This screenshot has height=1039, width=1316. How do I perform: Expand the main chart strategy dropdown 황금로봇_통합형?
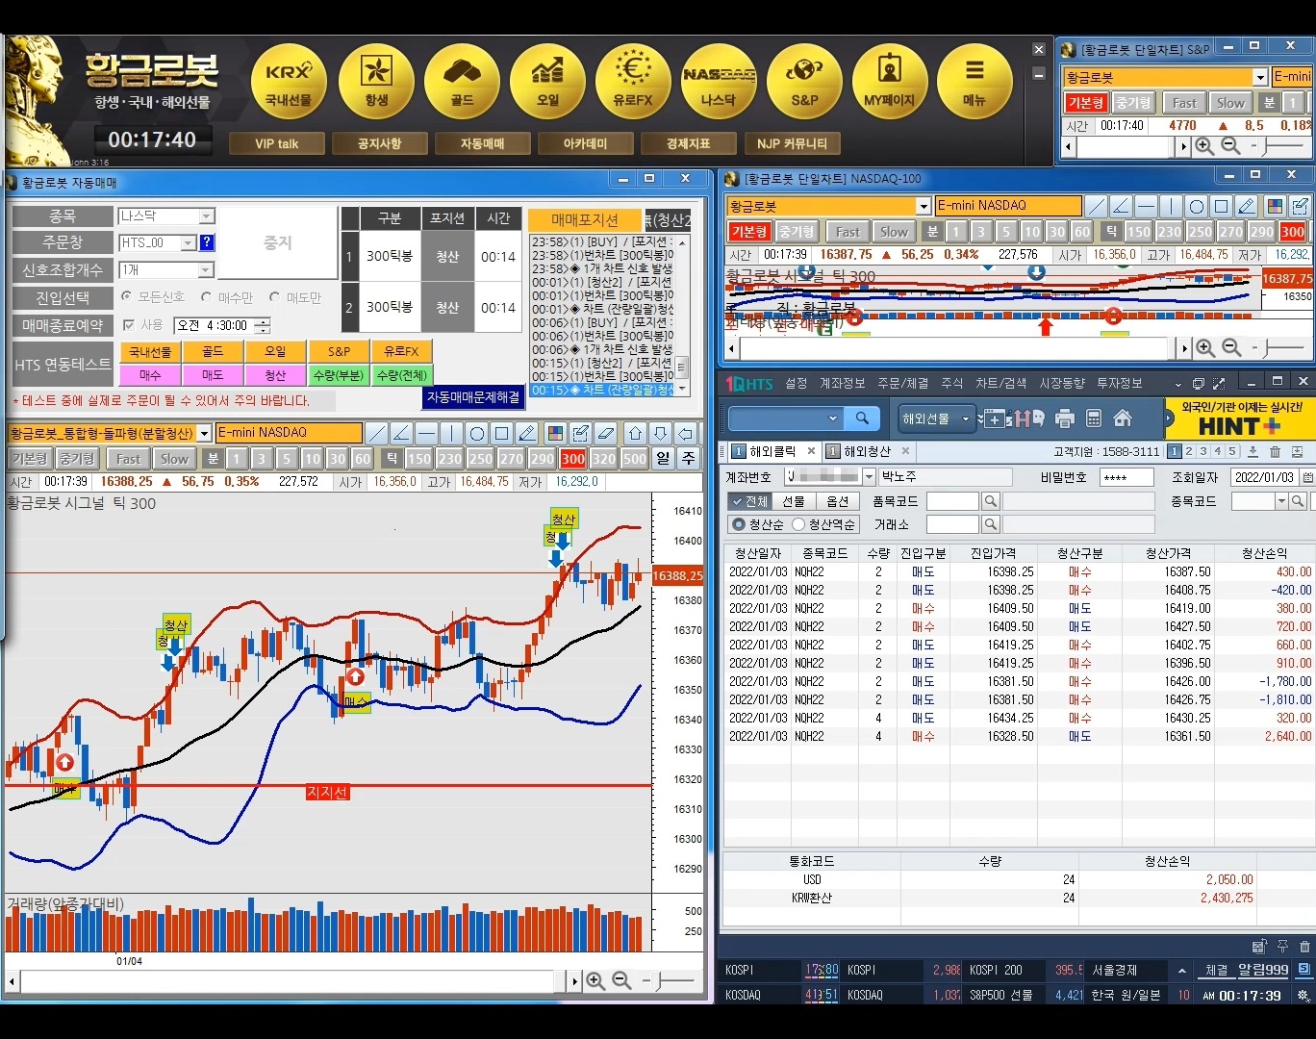tap(204, 434)
